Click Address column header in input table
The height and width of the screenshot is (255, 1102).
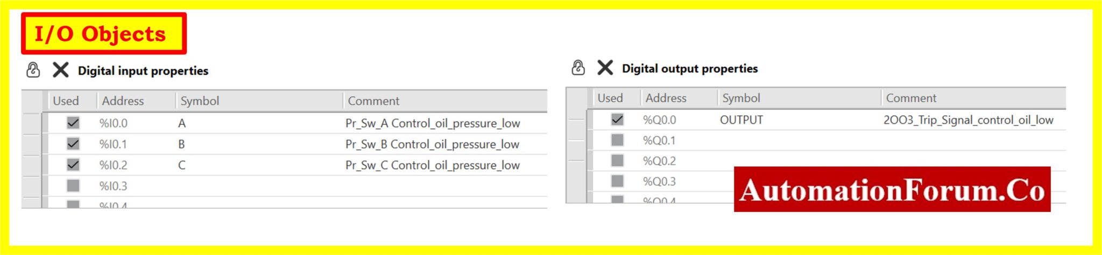pos(123,101)
